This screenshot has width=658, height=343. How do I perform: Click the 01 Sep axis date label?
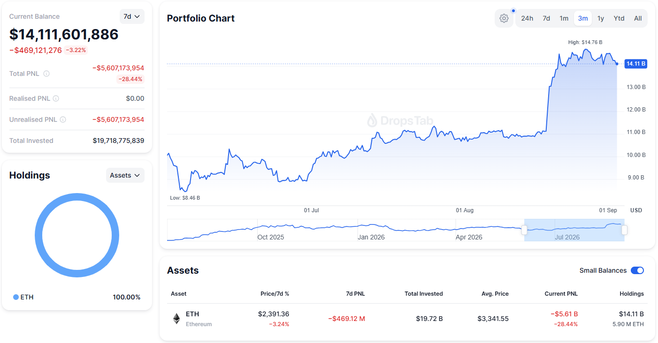(608, 210)
